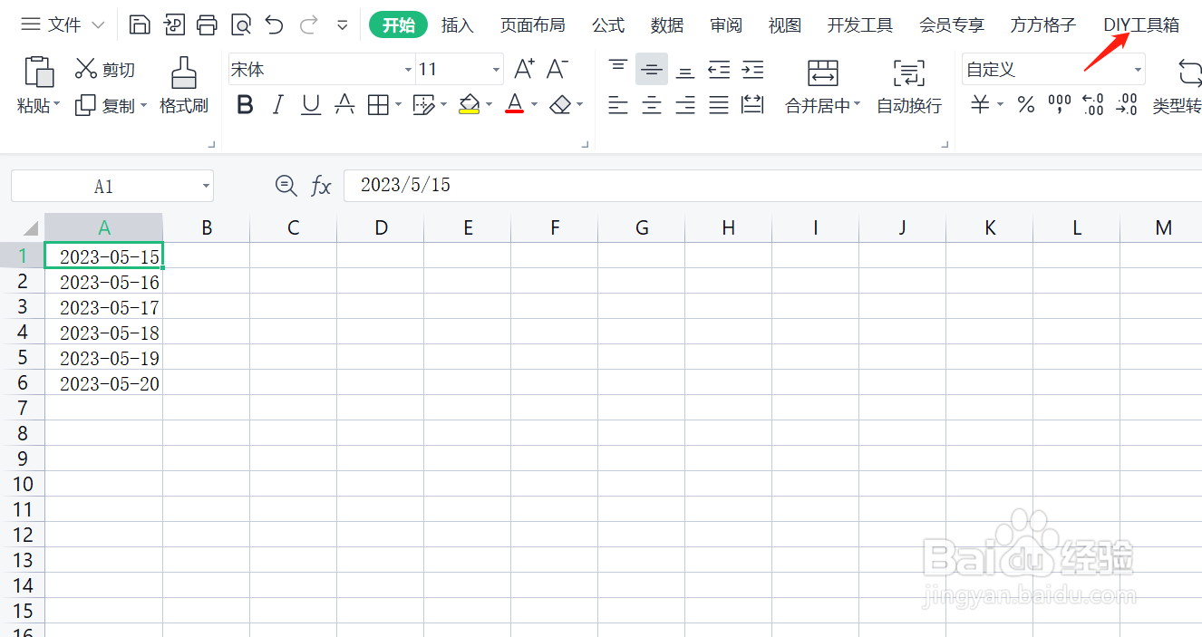
Task: Open the DIY工具箱 tab
Action: [x=1141, y=25]
